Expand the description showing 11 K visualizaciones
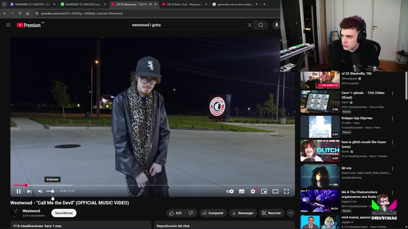The height and width of the screenshot is (229, 408). pos(81,225)
